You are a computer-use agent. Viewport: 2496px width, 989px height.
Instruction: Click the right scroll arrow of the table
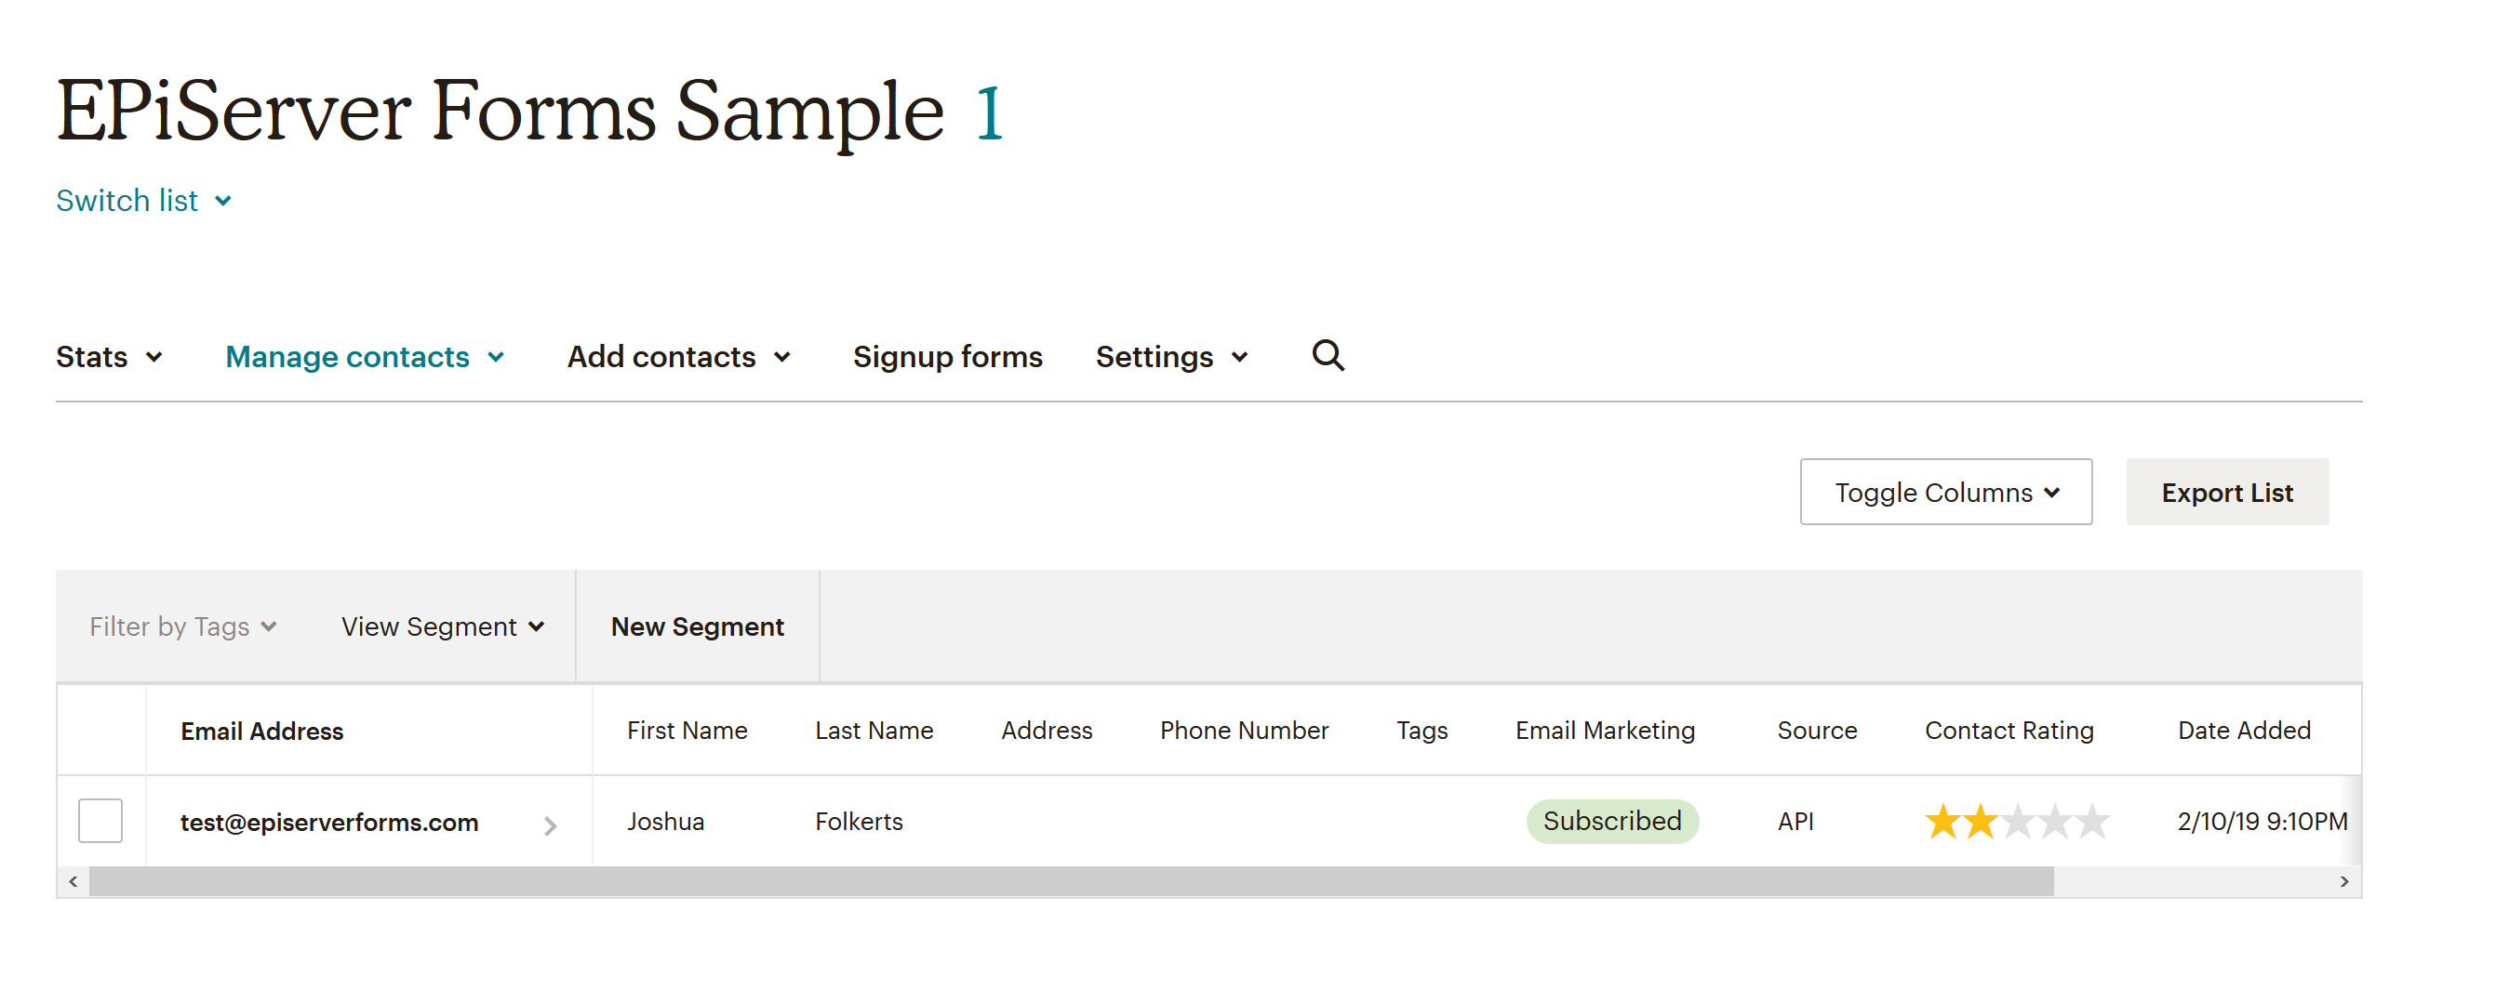click(2343, 880)
